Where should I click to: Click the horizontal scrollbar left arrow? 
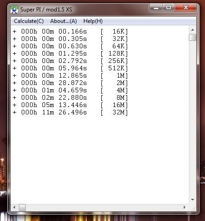click(x=14, y=208)
